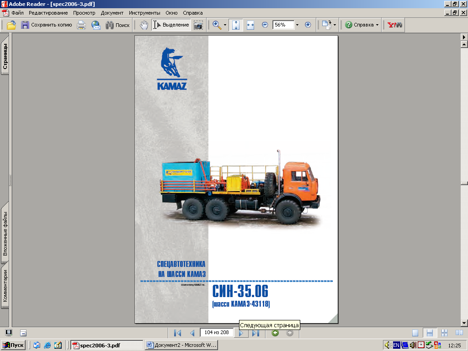This screenshot has height=351, width=468.
Task: Open the Файл menu
Action: 18,13
